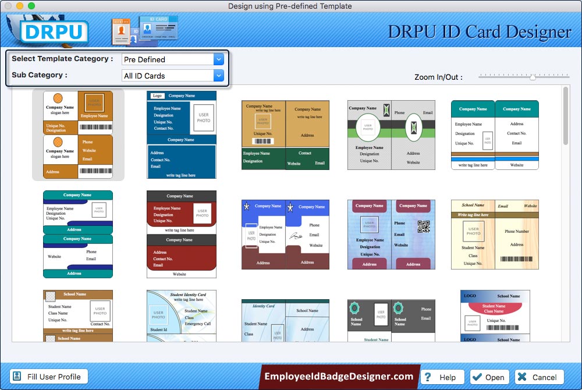Pick the dark red and gray template
Image resolution: width=582 pixels, height=390 pixels.
(x=182, y=234)
